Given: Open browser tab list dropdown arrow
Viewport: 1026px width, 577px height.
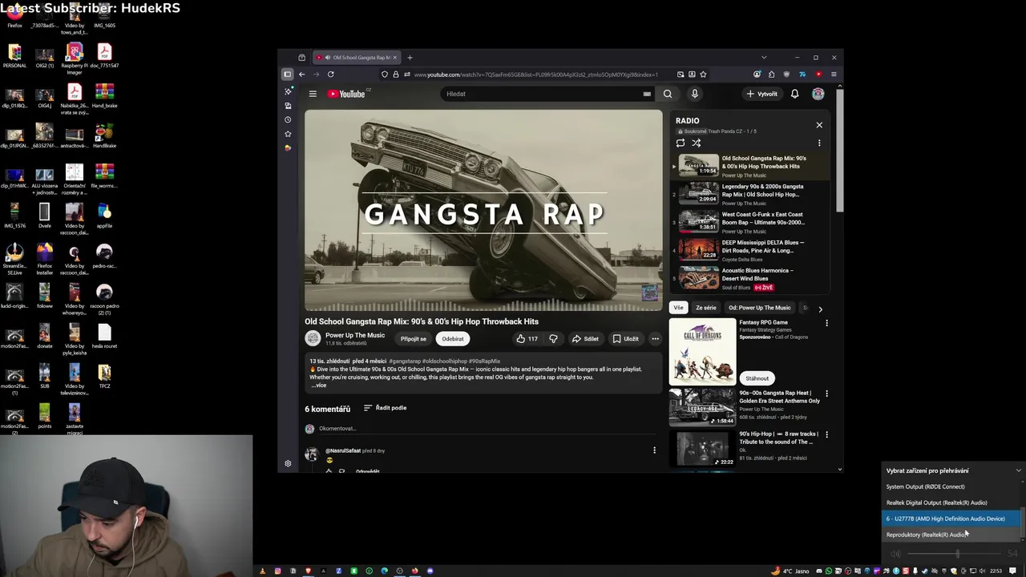Looking at the screenshot, I should click(764, 58).
